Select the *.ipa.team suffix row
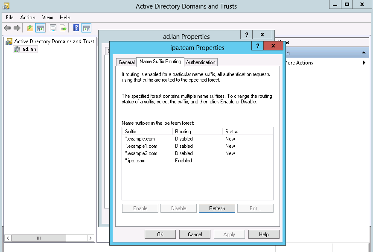373x252 pixels. click(198, 161)
